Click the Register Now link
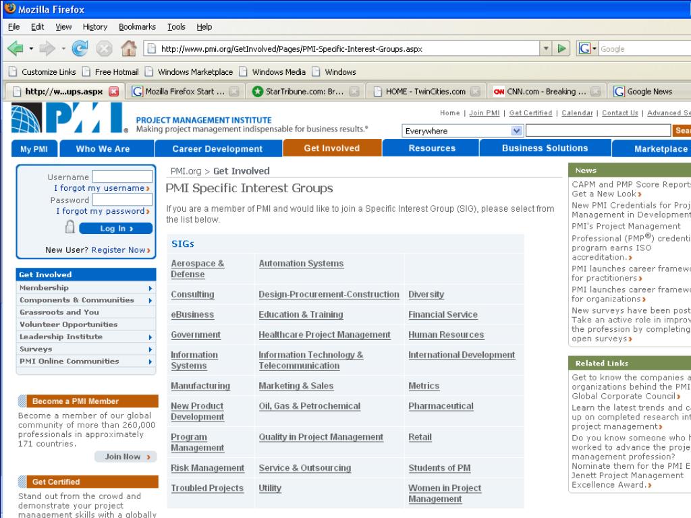691x518 pixels. 121,250
